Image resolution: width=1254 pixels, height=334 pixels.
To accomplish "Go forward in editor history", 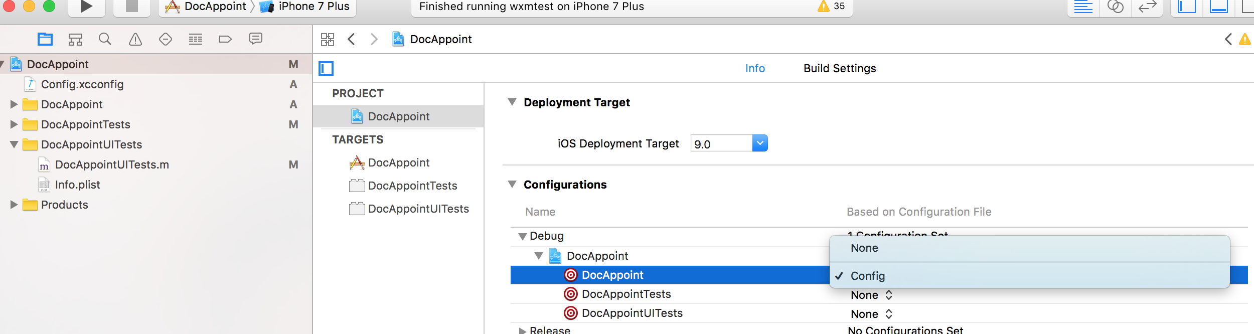I will pyautogui.click(x=374, y=39).
